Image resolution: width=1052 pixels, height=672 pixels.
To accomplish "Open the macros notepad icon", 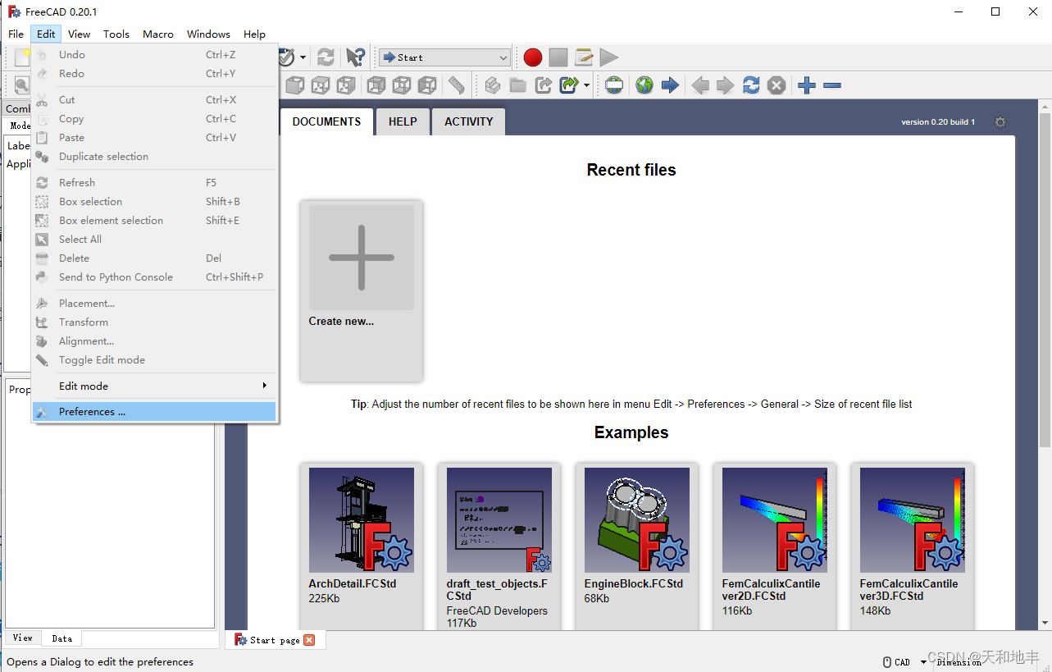I will point(584,57).
